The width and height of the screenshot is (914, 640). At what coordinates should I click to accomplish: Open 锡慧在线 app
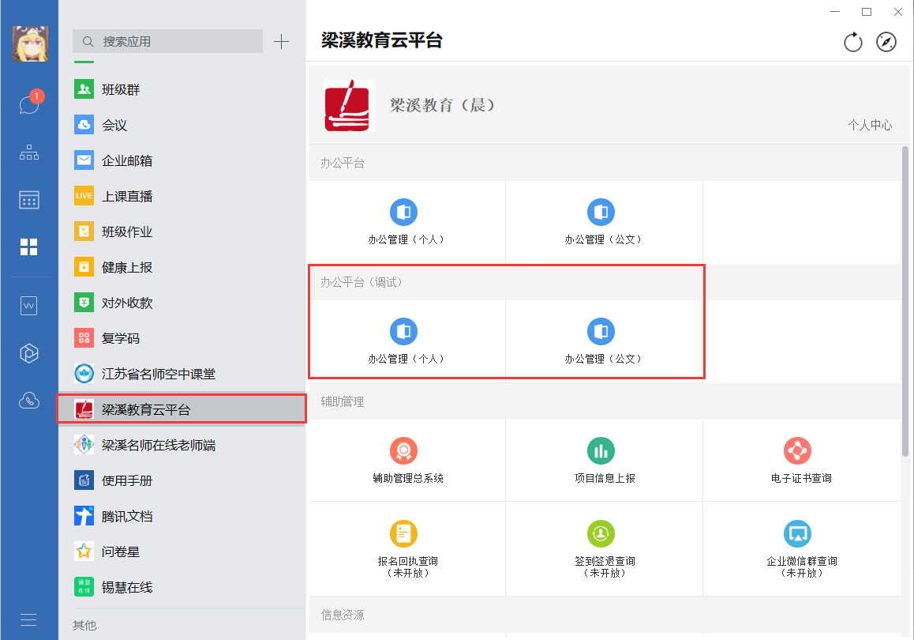tap(182, 588)
